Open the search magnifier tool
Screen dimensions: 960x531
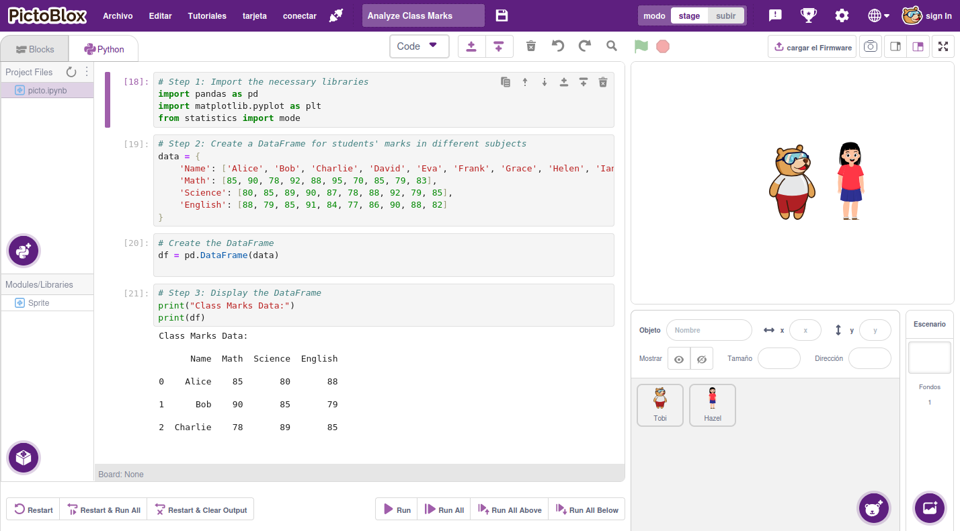point(612,46)
